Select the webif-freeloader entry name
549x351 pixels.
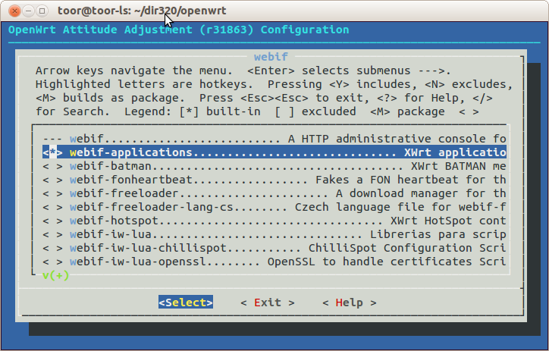click(124, 193)
